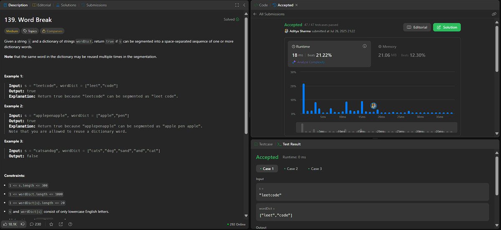This screenshot has height=230, width=501.
Task: Open the Code tab
Action: tap(261, 5)
